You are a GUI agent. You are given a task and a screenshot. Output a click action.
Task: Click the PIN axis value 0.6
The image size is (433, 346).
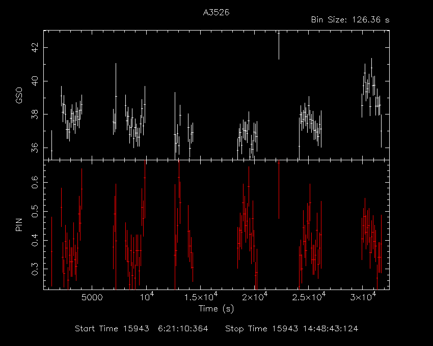pos(35,182)
